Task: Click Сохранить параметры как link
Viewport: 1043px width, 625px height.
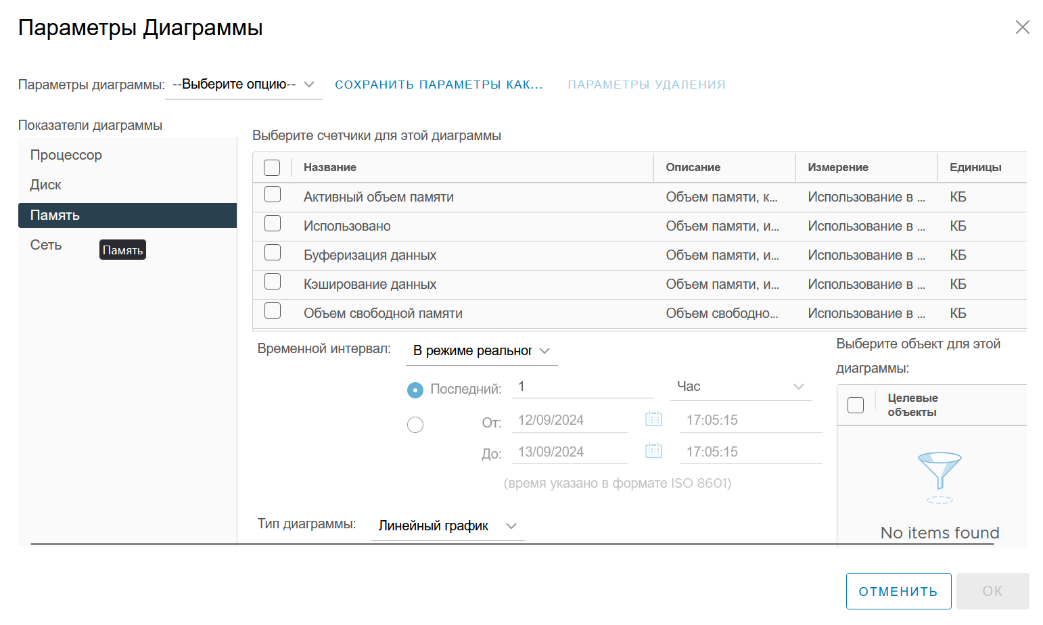Action: [439, 85]
